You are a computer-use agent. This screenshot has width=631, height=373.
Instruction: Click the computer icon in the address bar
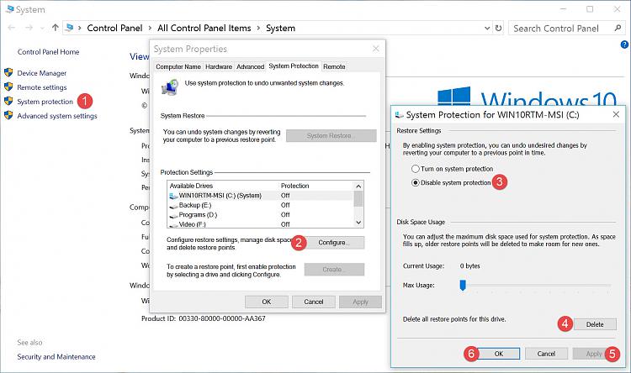(69, 28)
